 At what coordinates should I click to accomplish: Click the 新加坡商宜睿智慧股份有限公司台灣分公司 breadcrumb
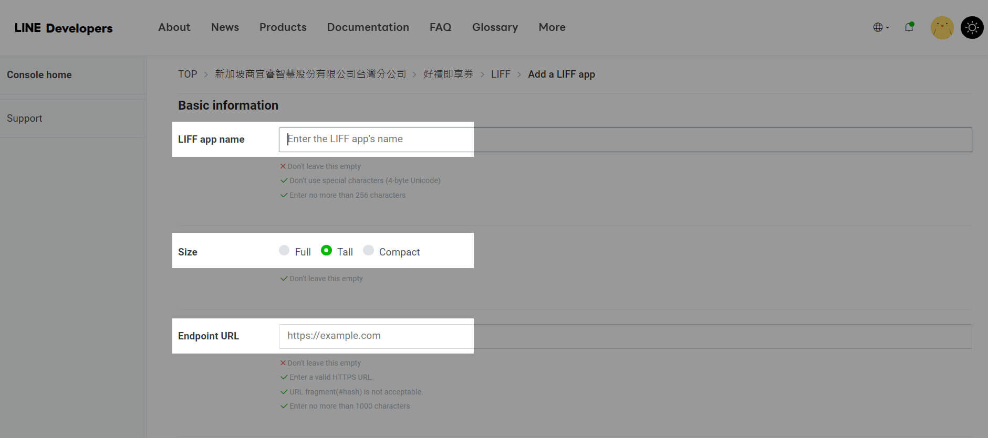[310, 74]
